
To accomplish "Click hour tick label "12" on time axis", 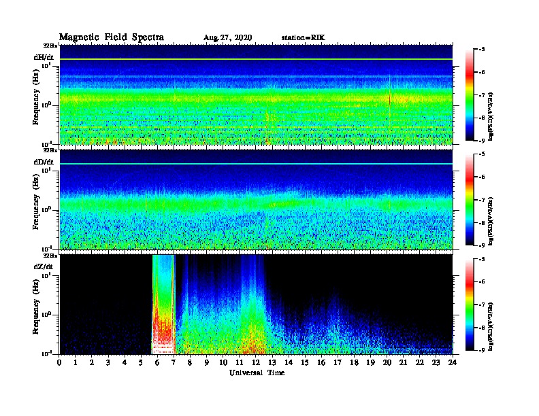I will click(256, 362).
